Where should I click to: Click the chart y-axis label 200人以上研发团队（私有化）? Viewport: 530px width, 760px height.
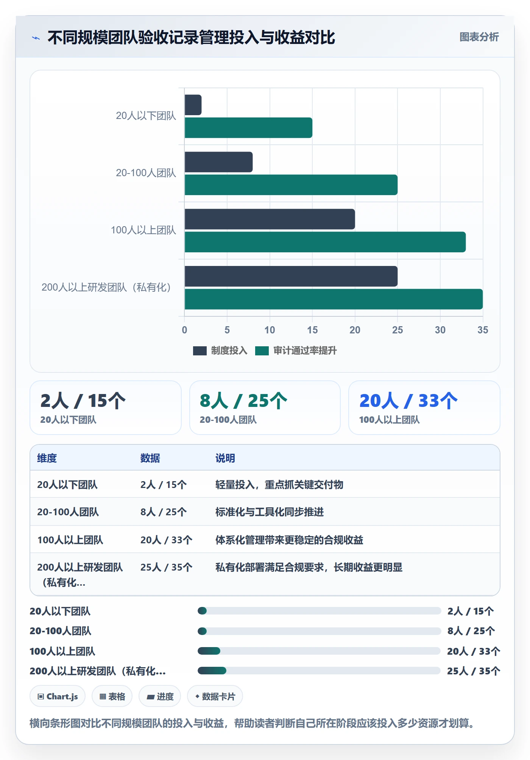(x=106, y=287)
